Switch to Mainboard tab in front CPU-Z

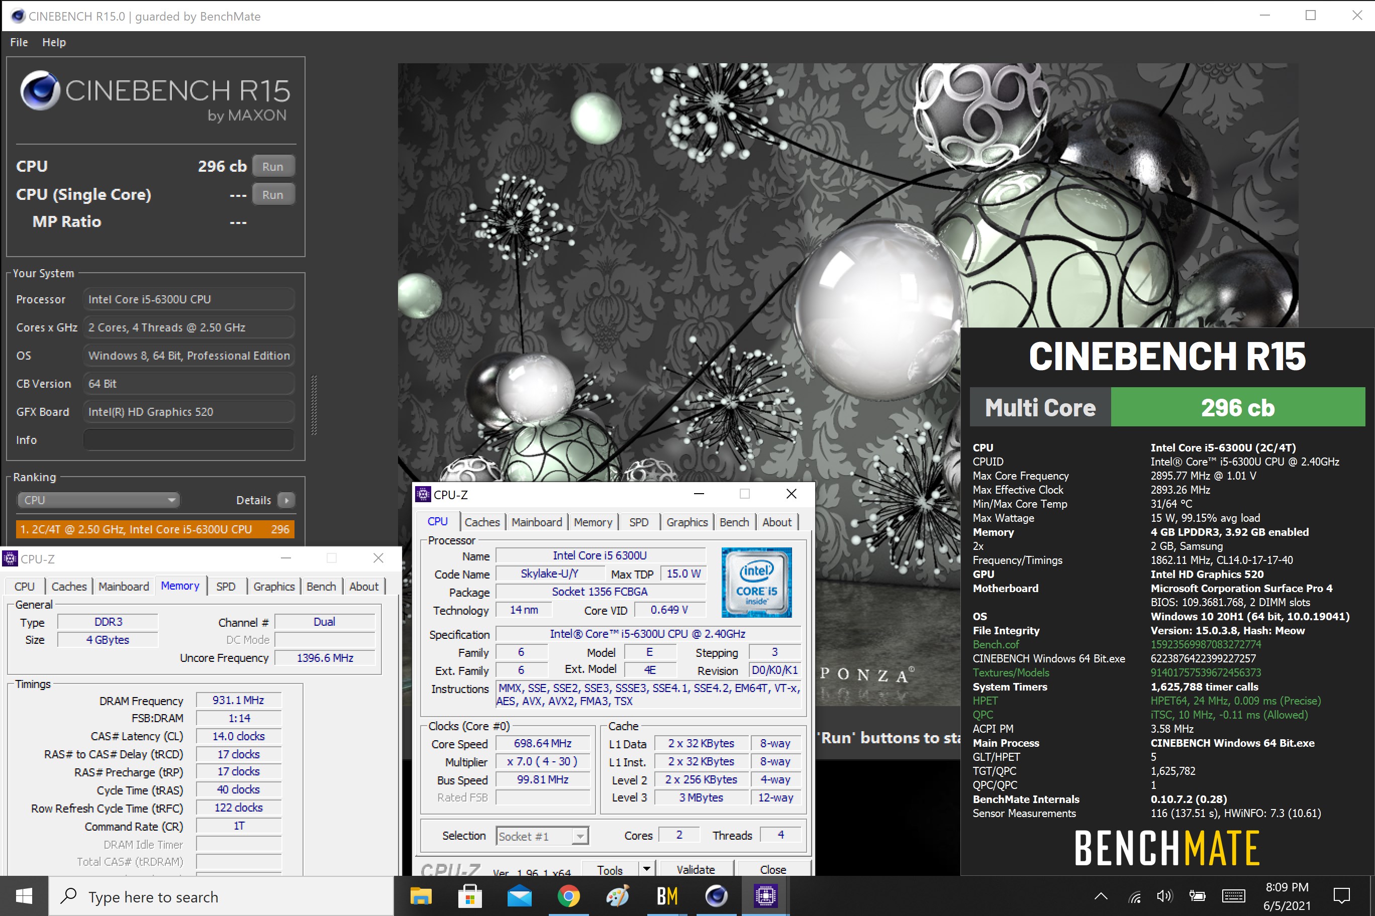(536, 522)
